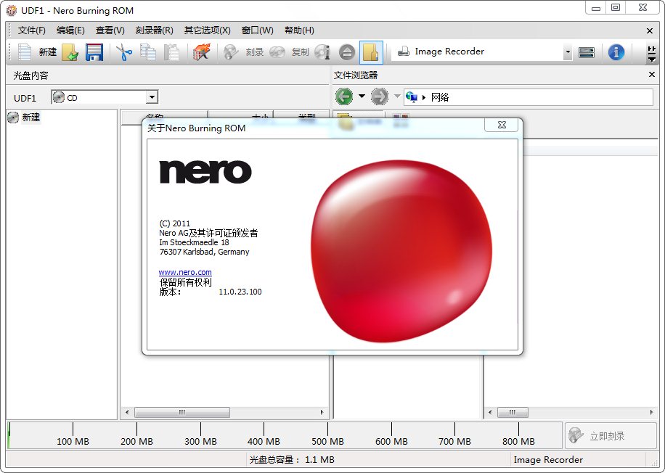Image resolution: width=665 pixels, height=473 pixels.
Task: Expand the CD disc type dropdown
Action: coord(152,97)
